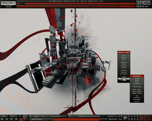Click the speaker volume tray icon
The width and height of the screenshot is (152, 121).
point(122,116)
